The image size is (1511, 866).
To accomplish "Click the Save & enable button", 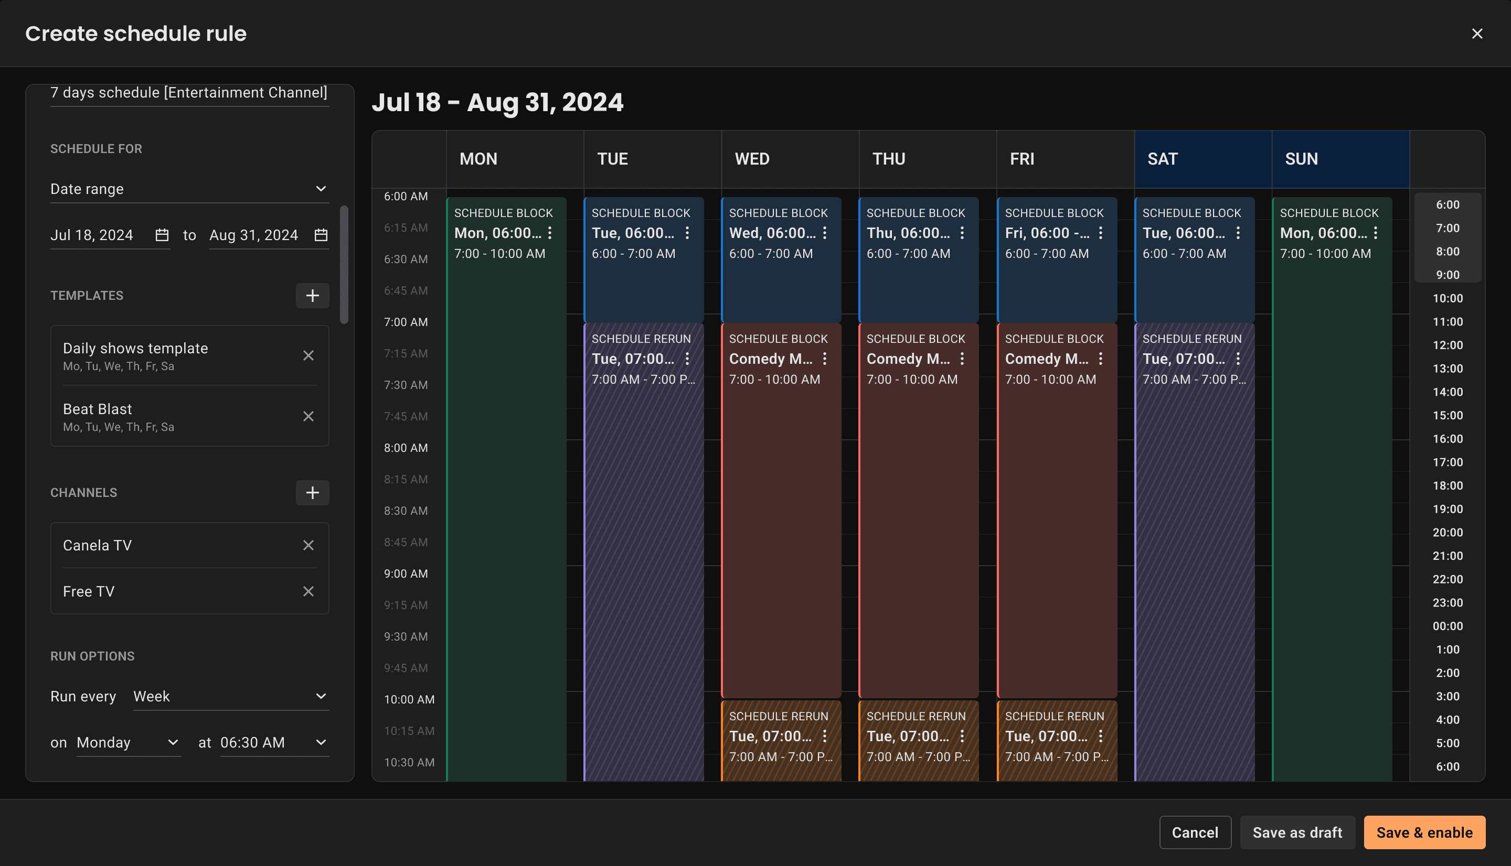I will tap(1424, 832).
